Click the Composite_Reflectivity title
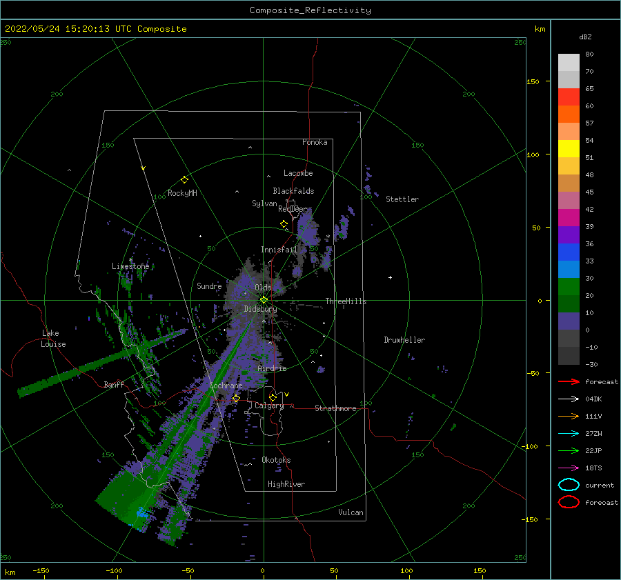 310,10
